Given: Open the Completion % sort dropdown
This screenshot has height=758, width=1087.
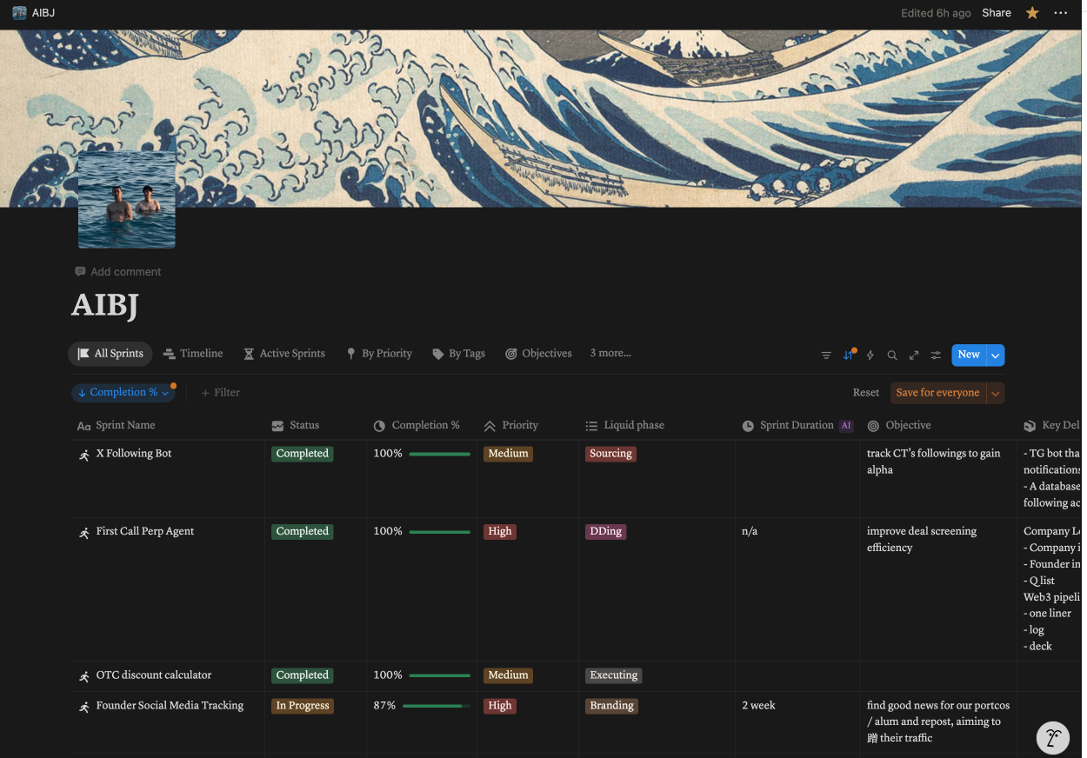Looking at the screenshot, I should [123, 393].
